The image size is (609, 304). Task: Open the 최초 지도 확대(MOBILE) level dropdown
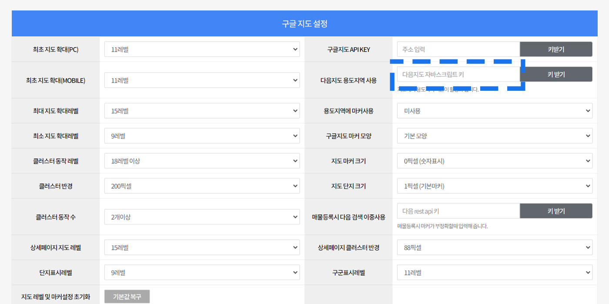pos(202,80)
